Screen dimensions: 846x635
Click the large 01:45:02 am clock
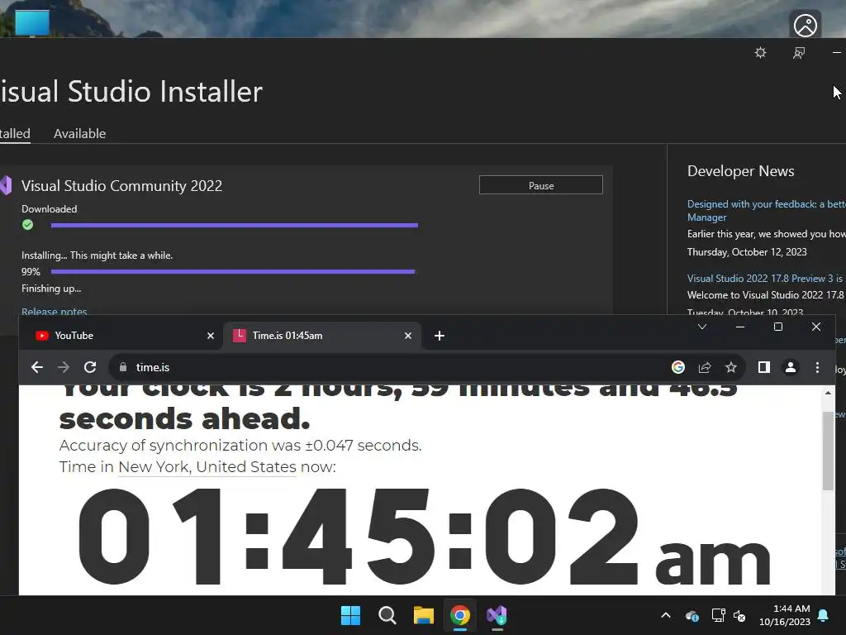pos(424,537)
